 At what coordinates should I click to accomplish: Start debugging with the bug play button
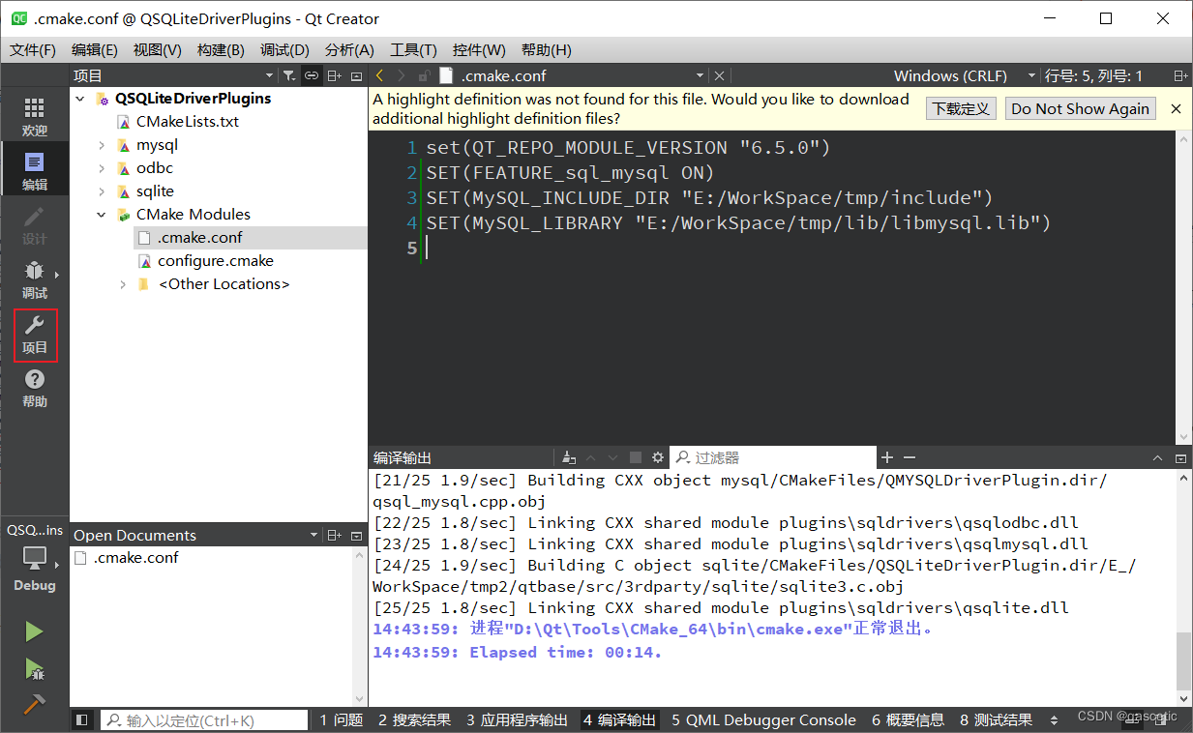(34, 668)
